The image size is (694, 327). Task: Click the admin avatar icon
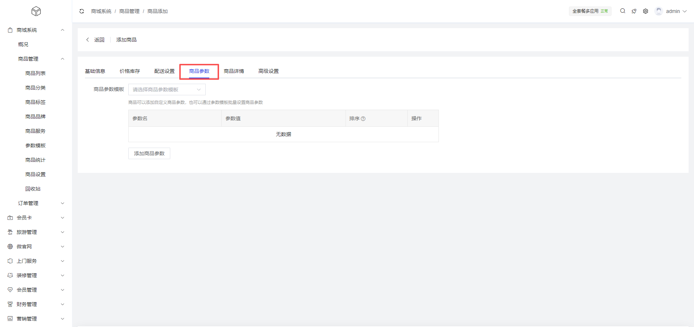click(x=659, y=11)
